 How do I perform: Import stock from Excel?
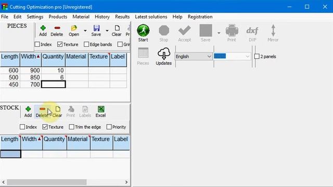coord(100,112)
